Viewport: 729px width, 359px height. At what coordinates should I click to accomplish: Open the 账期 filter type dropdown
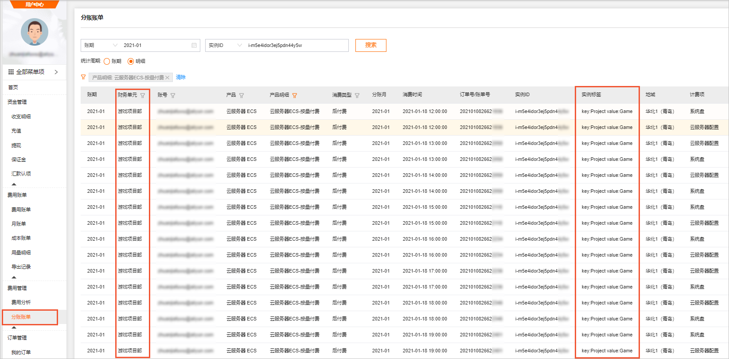pos(101,45)
